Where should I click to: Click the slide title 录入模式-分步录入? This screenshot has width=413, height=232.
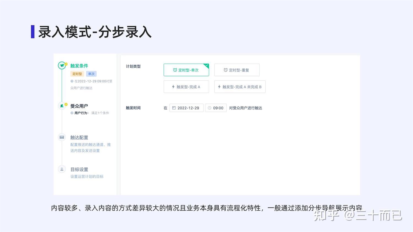[x=95, y=32]
